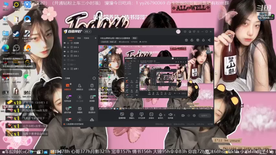This screenshot has width=276, height=155.
Task: Open the 视频连麦 video co-stream tool
Action: point(67,99)
